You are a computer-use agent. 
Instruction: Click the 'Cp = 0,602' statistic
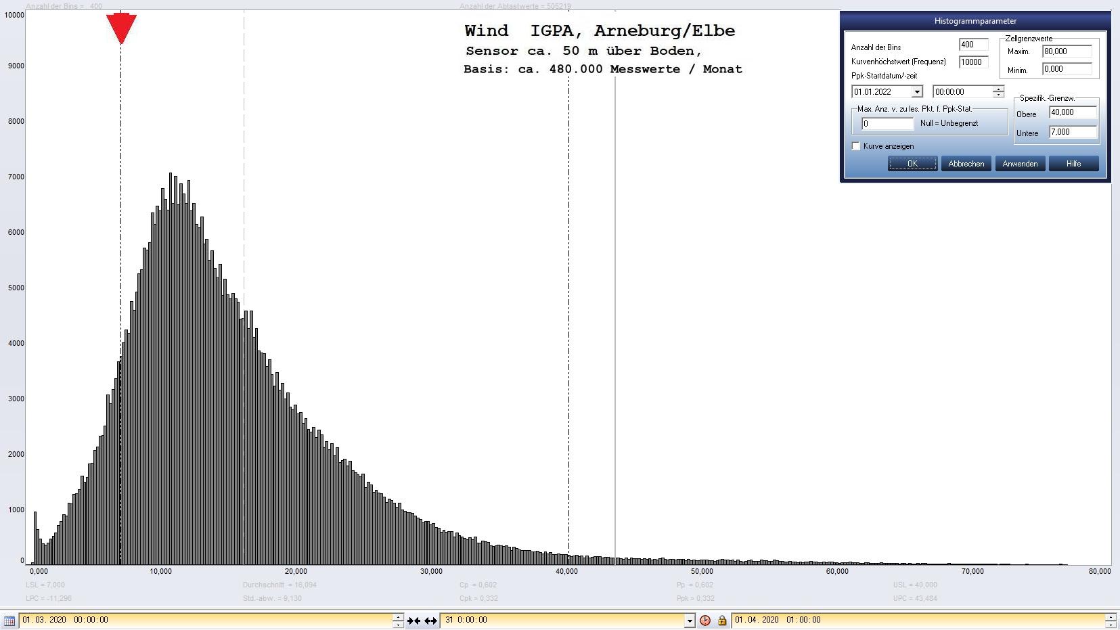pyautogui.click(x=478, y=585)
